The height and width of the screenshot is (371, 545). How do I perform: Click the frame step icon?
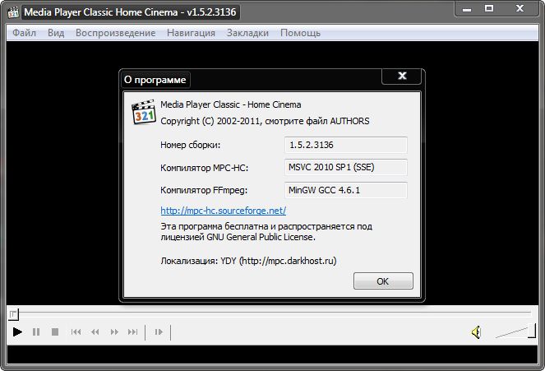point(159,332)
